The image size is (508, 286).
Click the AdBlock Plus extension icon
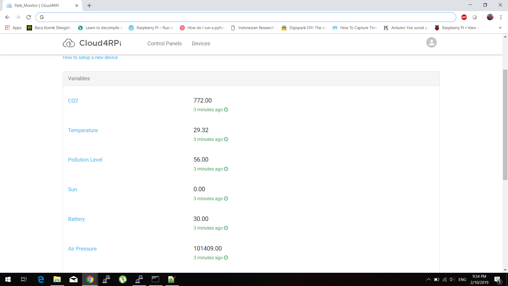(464, 17)
